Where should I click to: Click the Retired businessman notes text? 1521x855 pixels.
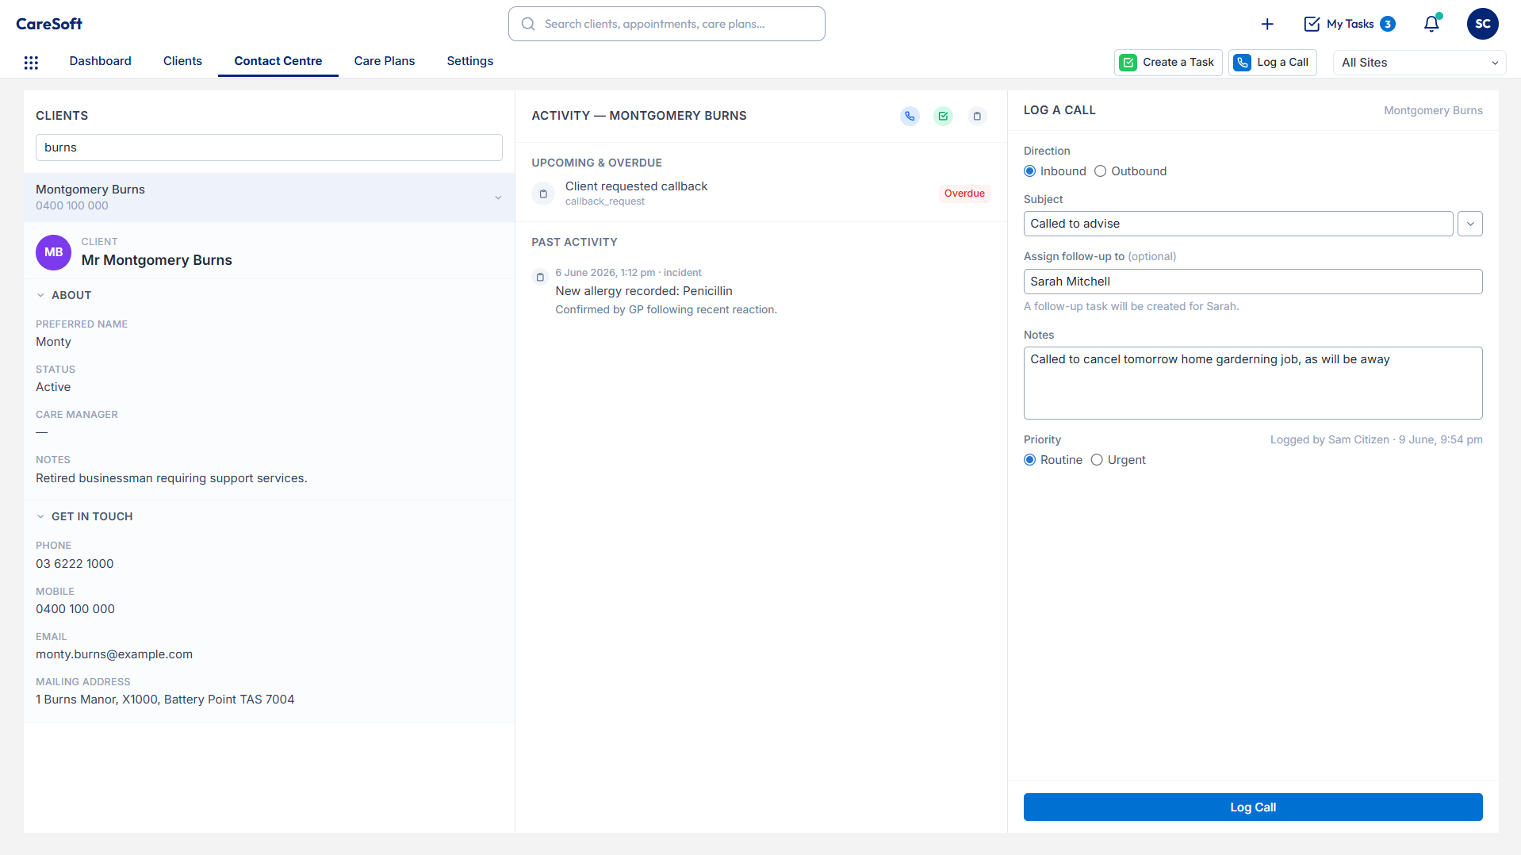171,478
